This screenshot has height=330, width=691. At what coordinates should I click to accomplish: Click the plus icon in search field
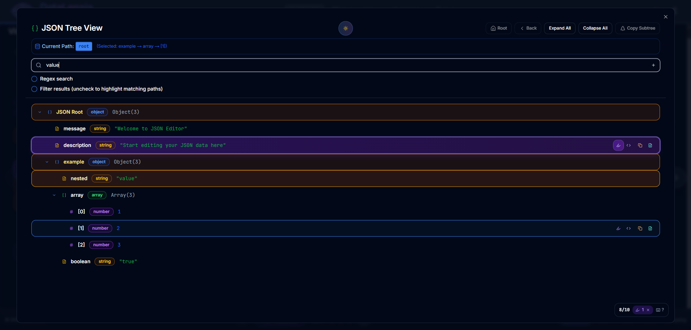click(653, 65)
